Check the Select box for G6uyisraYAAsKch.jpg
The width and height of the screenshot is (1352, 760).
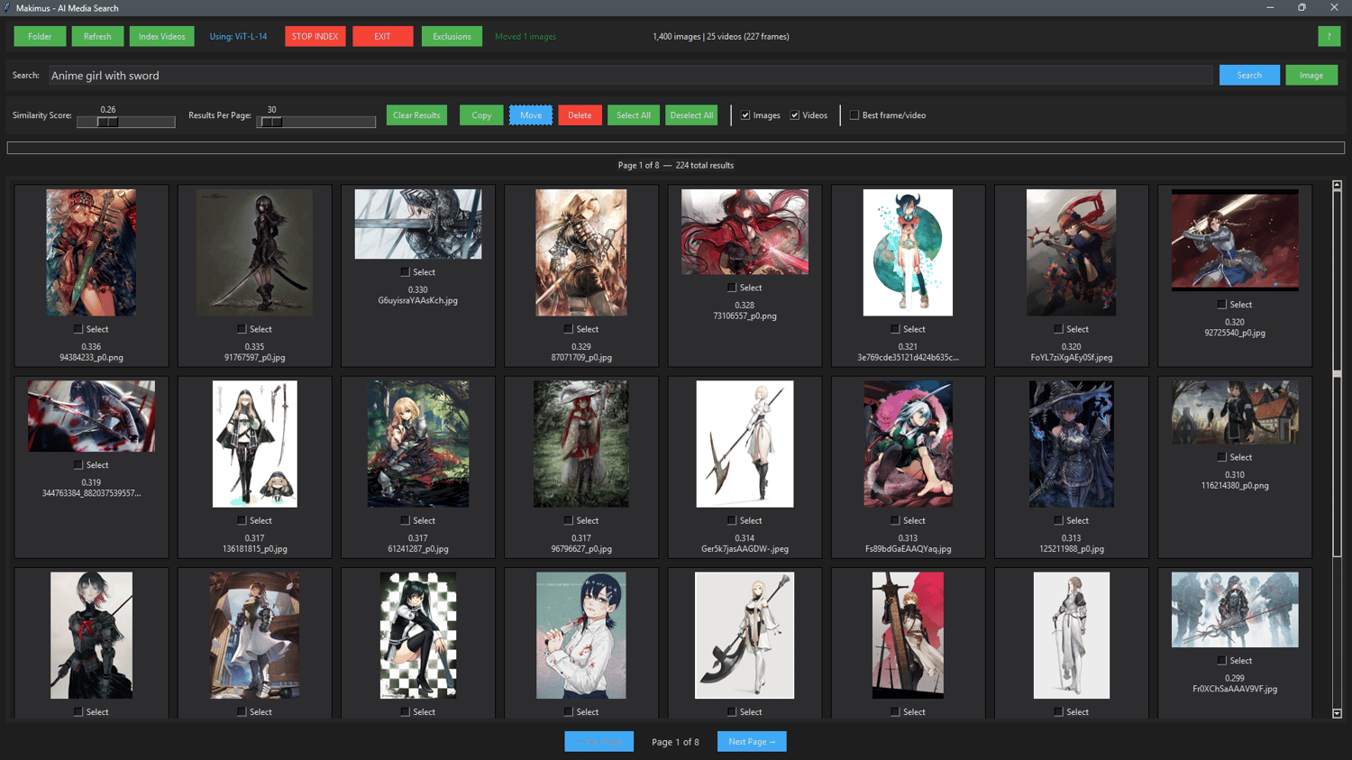click(x=405, y=272)
